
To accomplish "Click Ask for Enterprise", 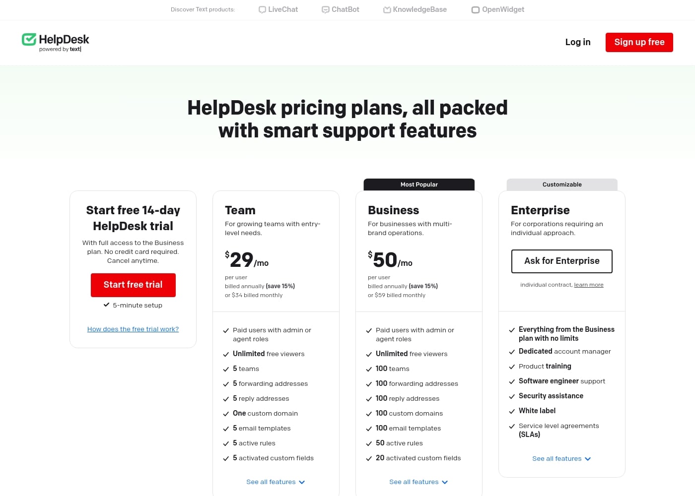I will pos(561,261).
